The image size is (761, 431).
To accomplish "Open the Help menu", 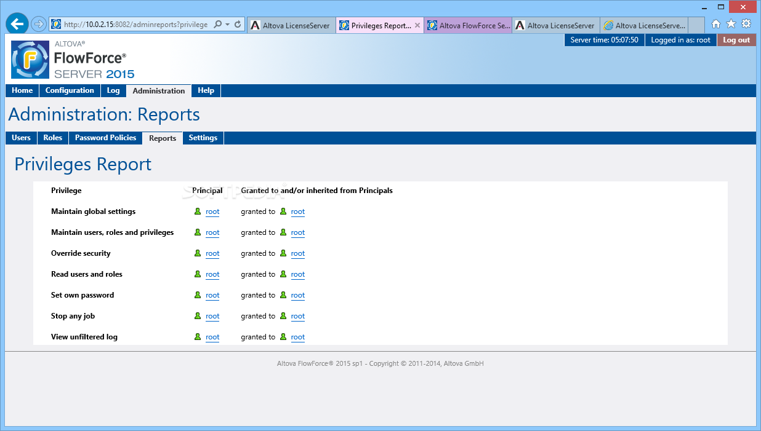I will pos(206,90).
